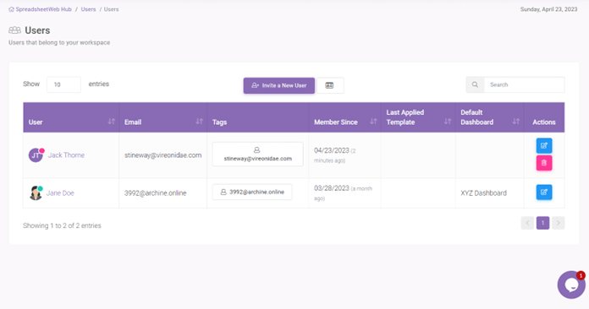Edit Jack Thorne's user record

544,146
